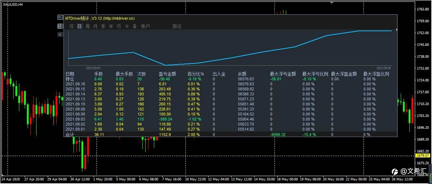Viewport: 432px width, 184px height.
Task: Click the -15.4 % max floating loss ratio
Action: (309, 135)
